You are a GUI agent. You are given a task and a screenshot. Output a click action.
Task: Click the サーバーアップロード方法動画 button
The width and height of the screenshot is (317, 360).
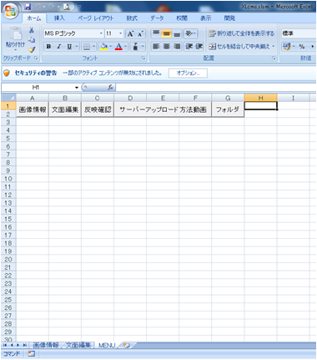point(163,109)
